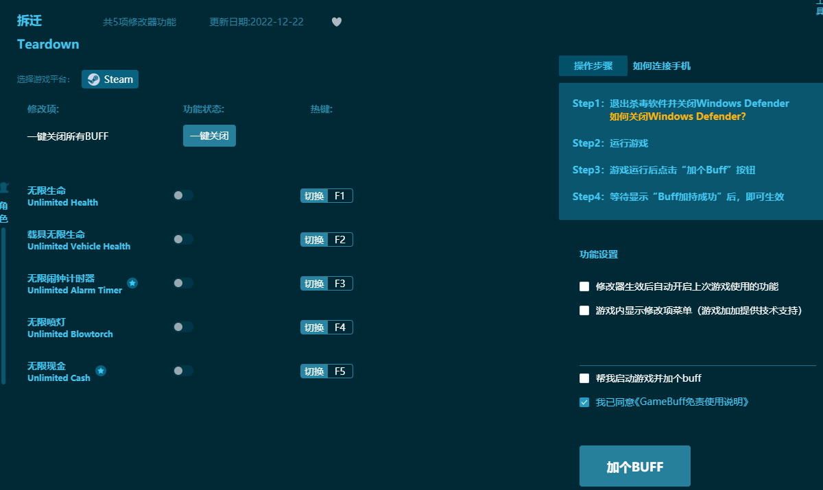823x490 pixels.
Task: Click the 载具无限生命 label
Action: coord(56,234)
